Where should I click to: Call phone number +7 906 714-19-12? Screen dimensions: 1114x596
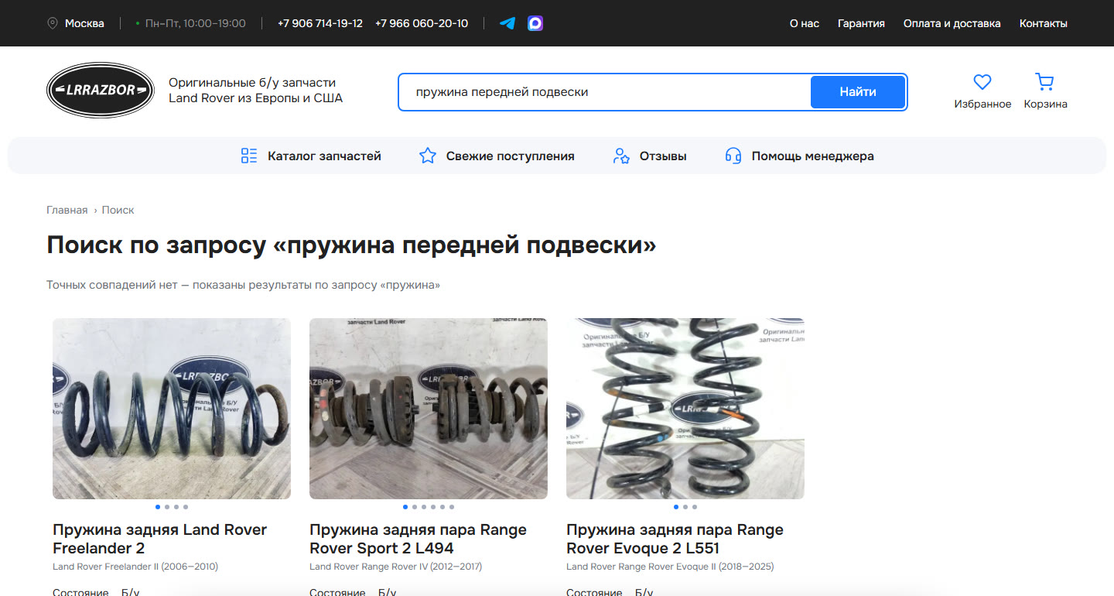[x=320, y=23]
